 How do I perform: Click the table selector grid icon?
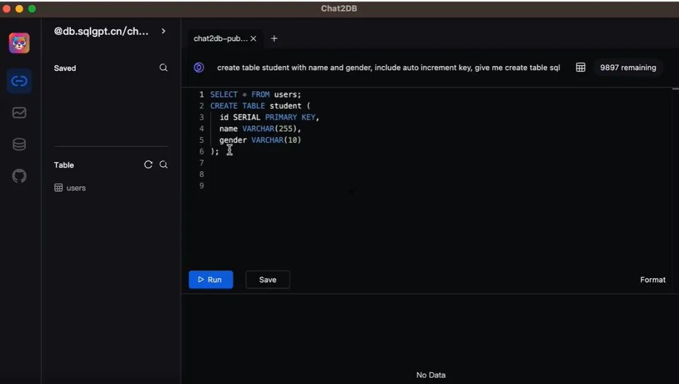coord(581,67)
